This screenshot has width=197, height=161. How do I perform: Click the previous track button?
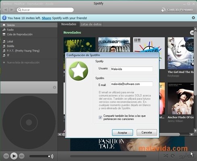pos(6,156)
